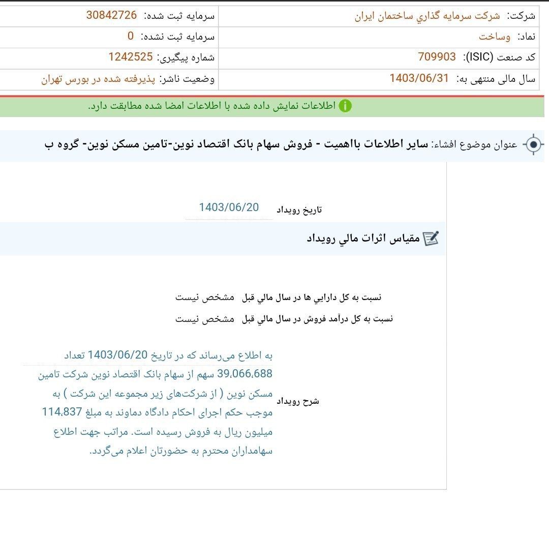This screenshot has width=549, height=533.
Task: Click the green info icon in notice bar
Action: 345,106
